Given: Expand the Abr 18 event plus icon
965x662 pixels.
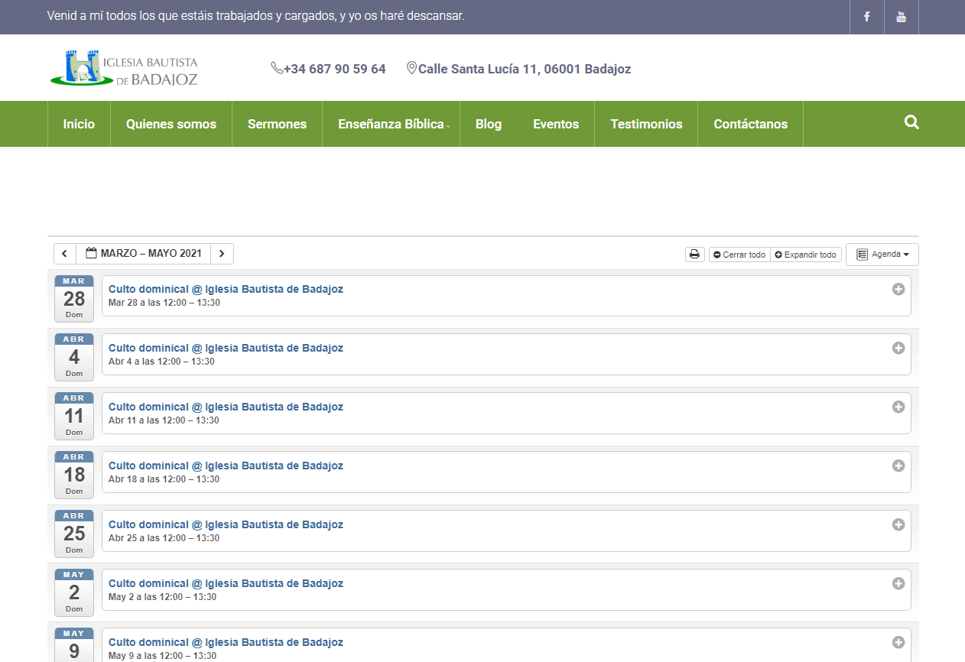Looking at the screenshot, I should point(898,466).
